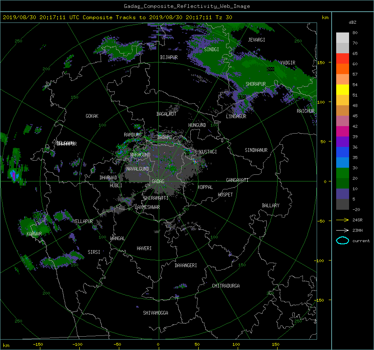374x350 pixels.
Task: Click the BADAMI label
Action: coord(165,137)
